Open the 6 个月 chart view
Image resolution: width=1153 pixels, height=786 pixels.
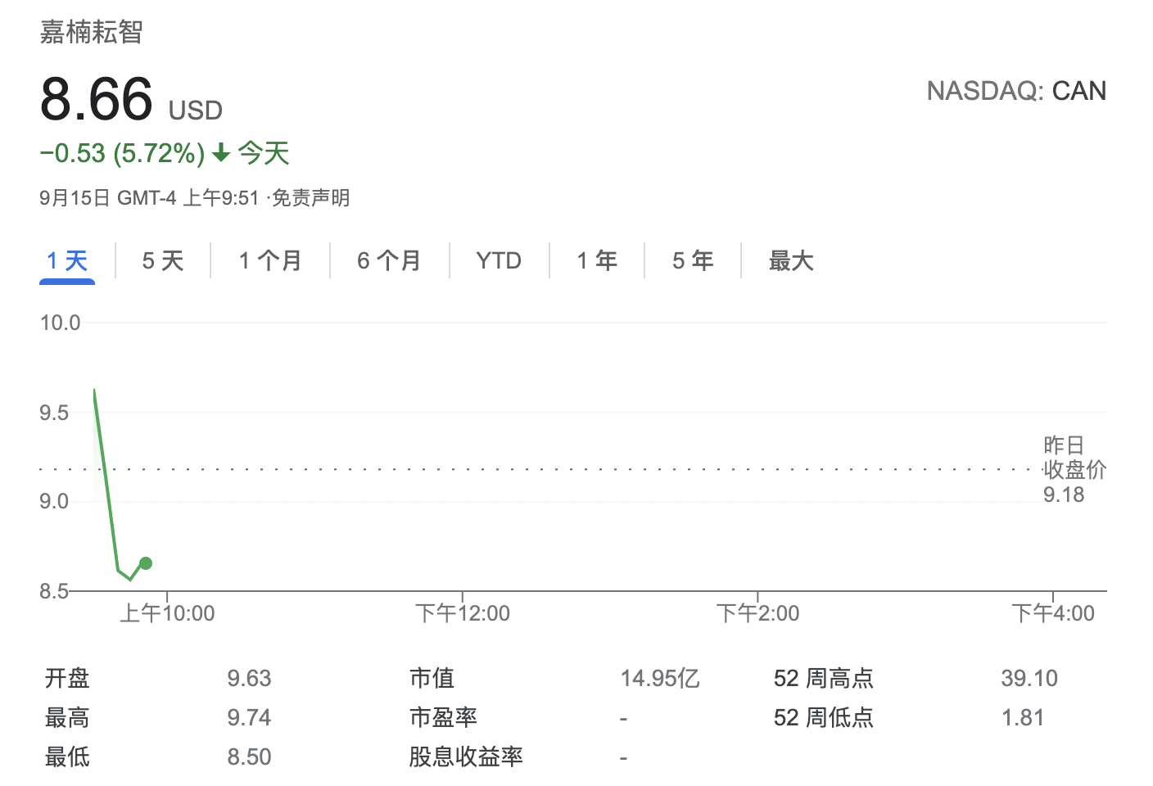click(x=389, y=261)
